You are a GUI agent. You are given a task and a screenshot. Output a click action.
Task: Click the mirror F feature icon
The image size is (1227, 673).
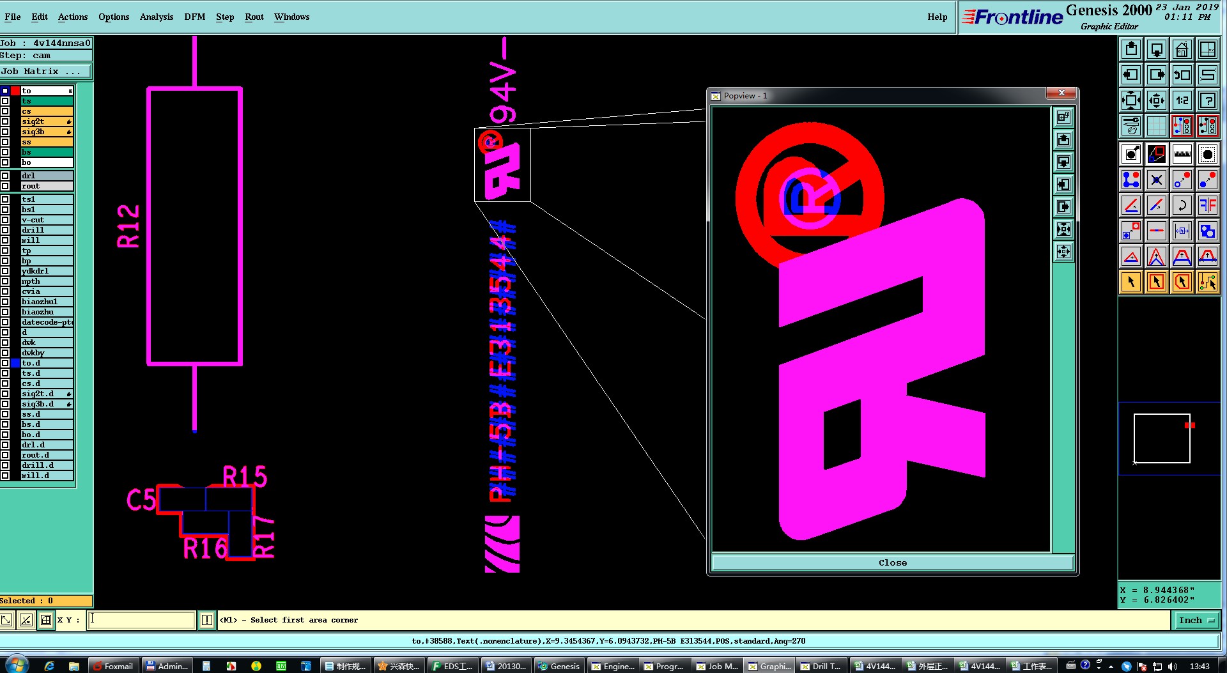(x=1208, y=205)
